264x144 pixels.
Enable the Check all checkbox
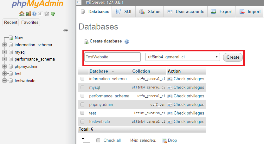pos(98,140)
